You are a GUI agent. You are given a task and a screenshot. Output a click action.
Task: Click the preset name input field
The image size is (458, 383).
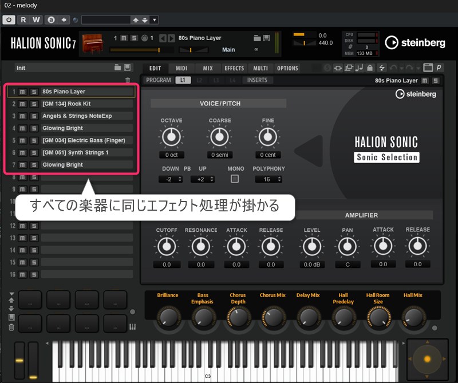106,20
